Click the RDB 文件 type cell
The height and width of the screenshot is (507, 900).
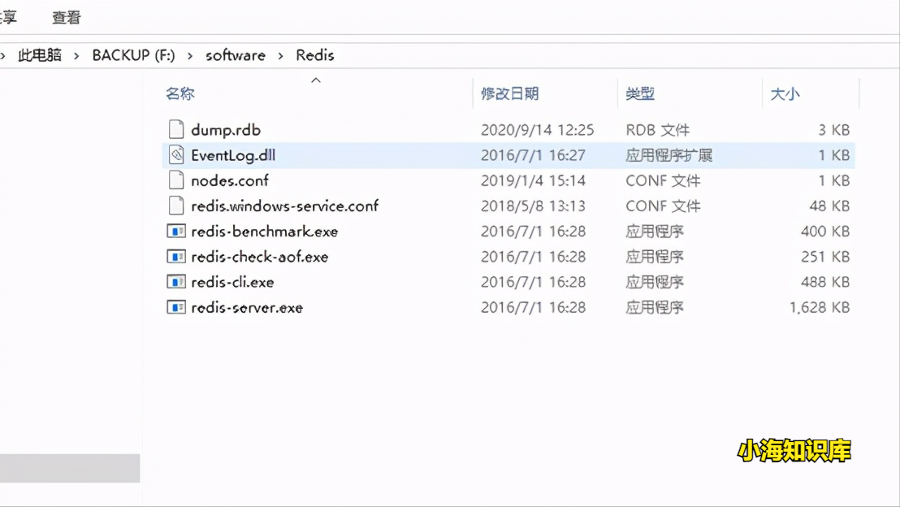657,130
